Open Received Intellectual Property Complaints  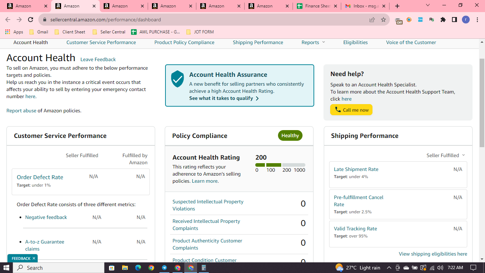coord(206,225)
